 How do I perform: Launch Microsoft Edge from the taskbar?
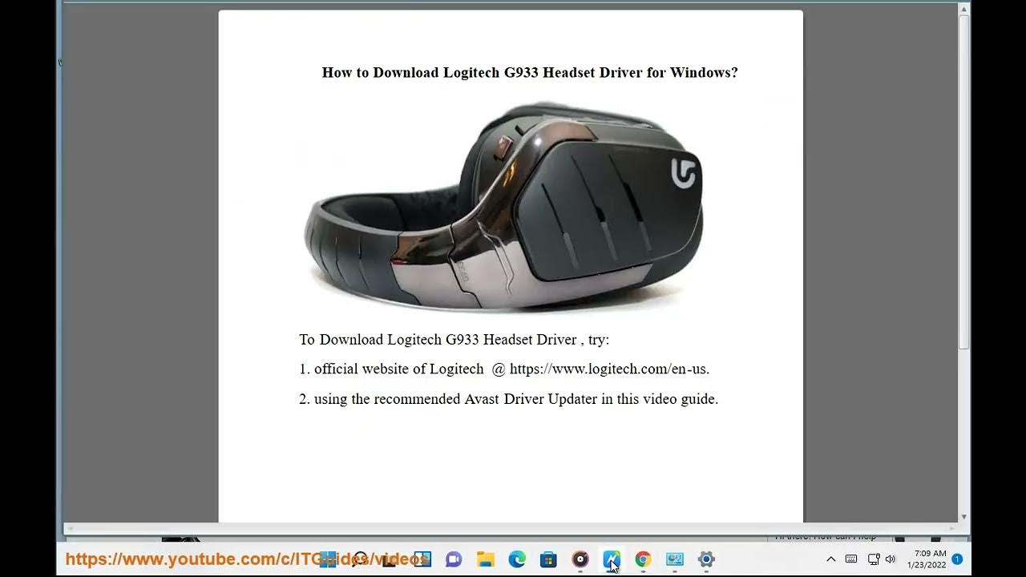pyautogui.click(x=517, y=559)
